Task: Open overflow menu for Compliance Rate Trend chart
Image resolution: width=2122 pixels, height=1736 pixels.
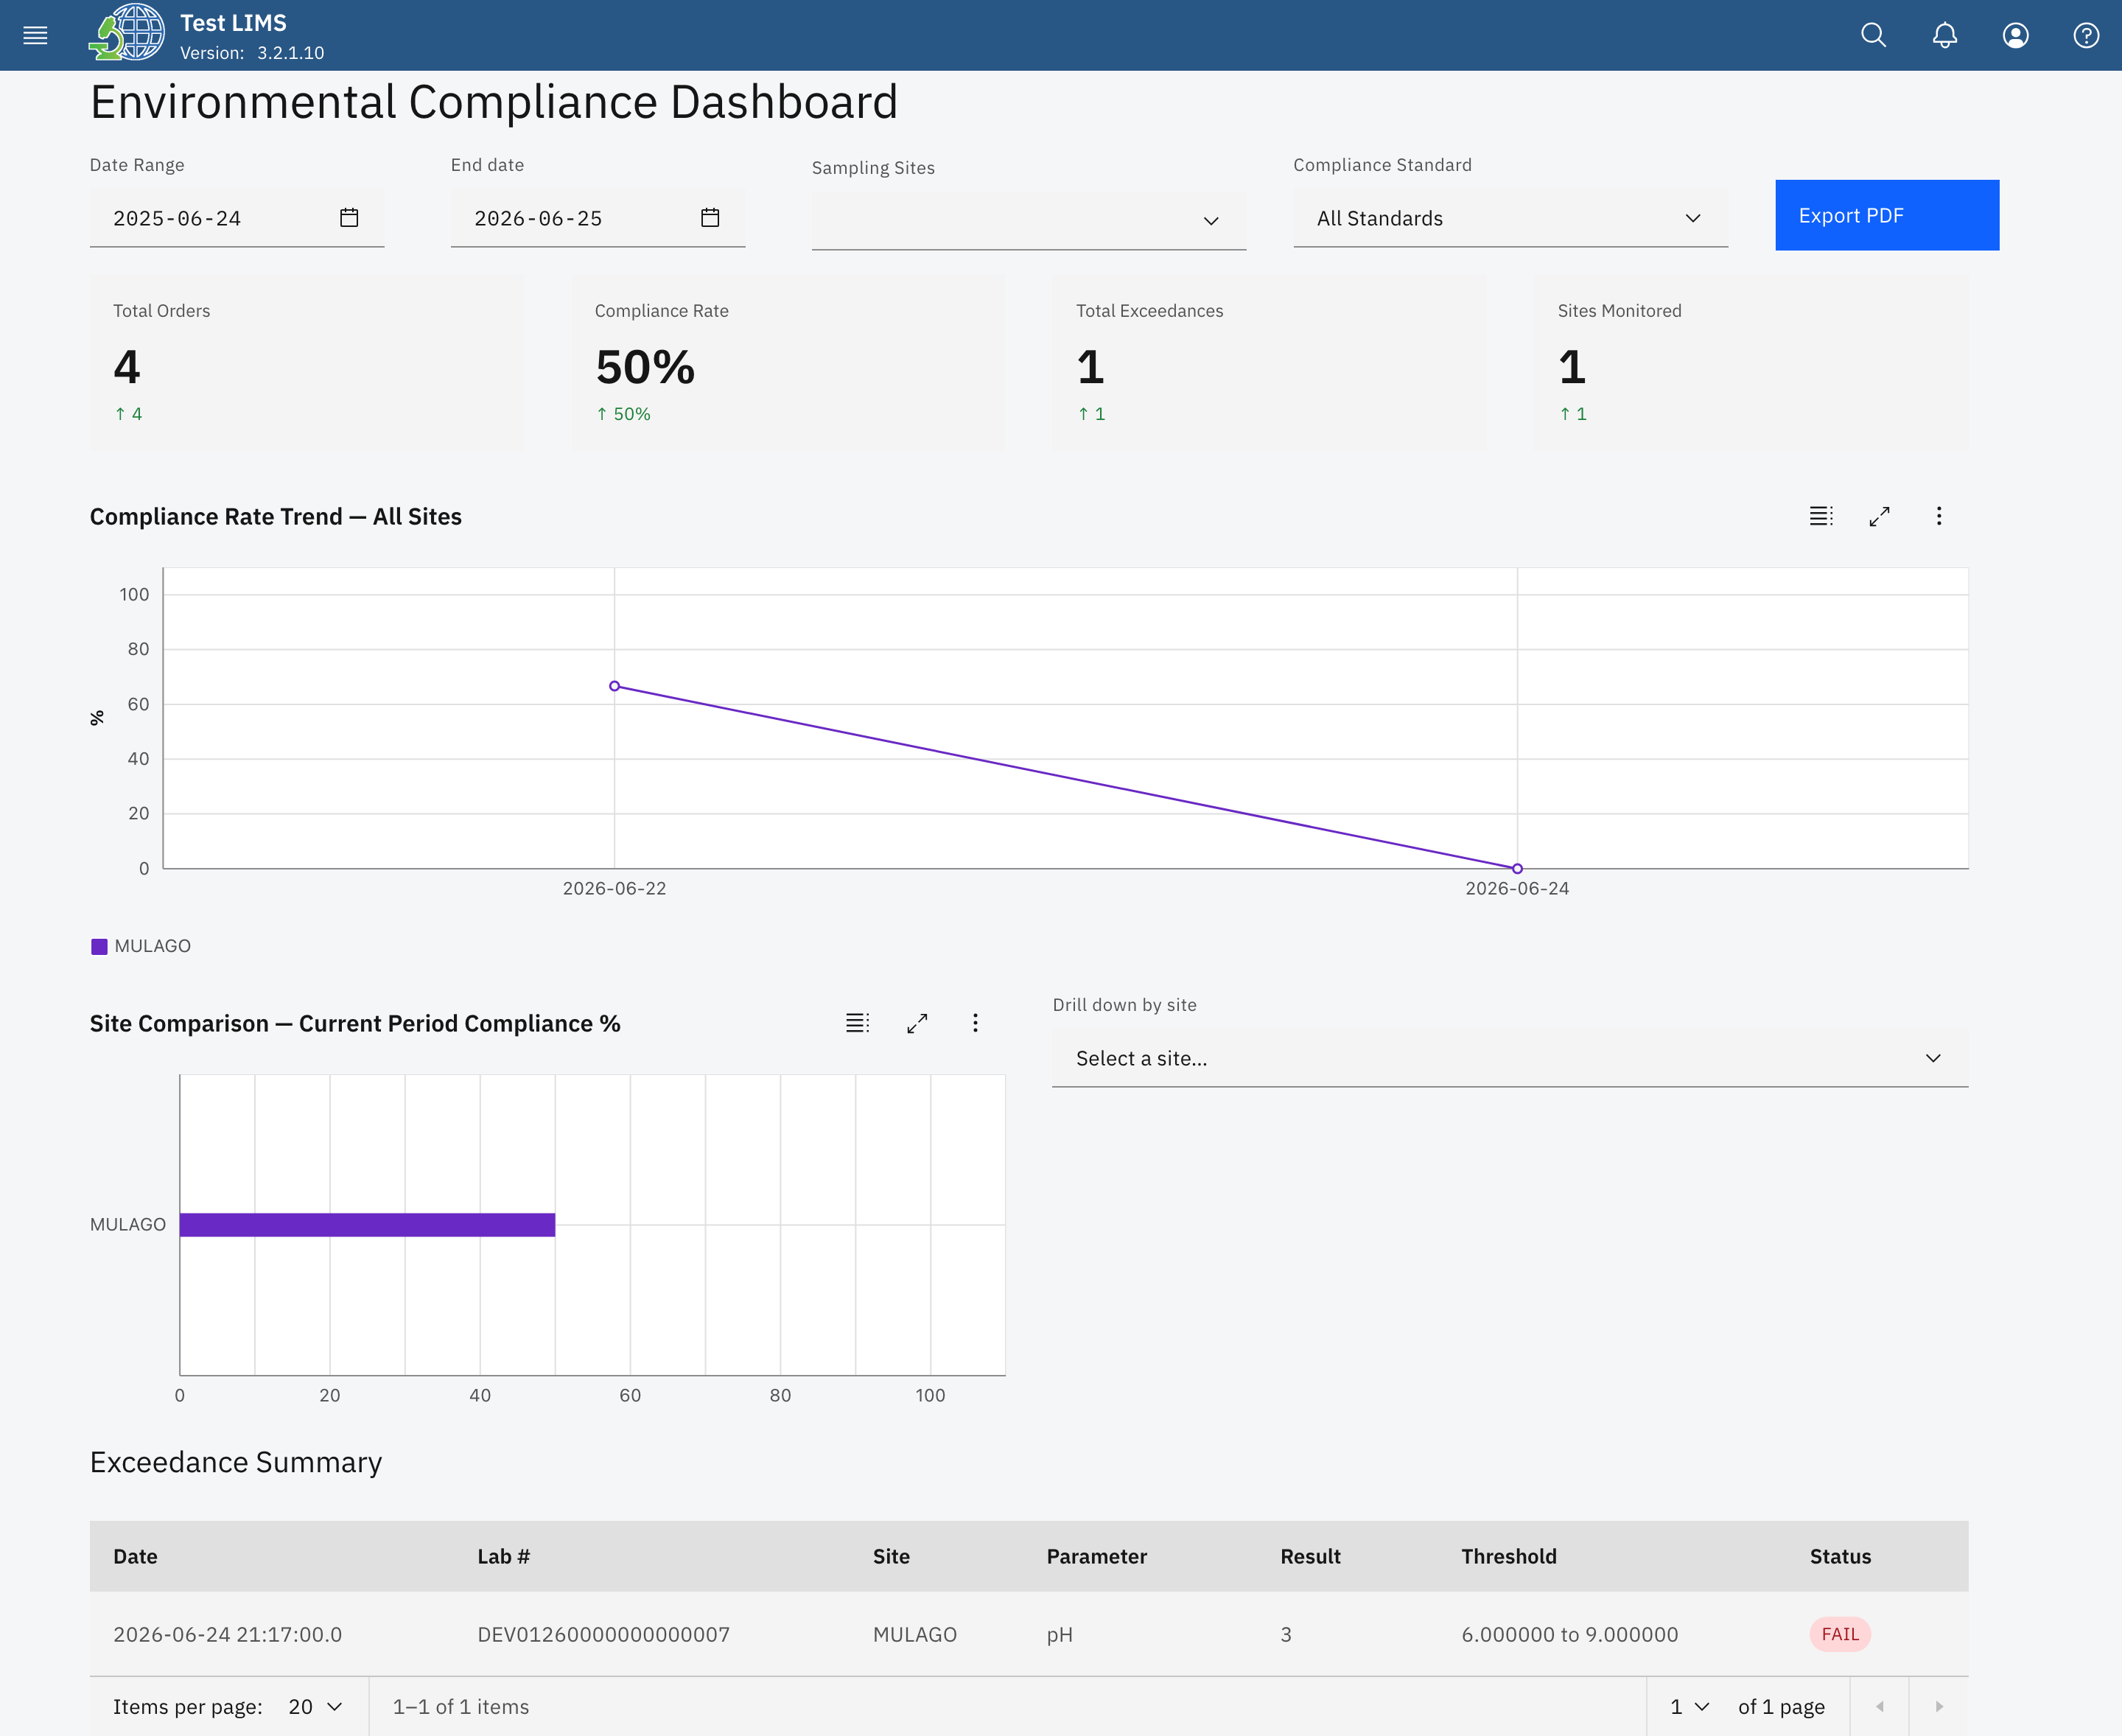Action: click(1939, 516)
